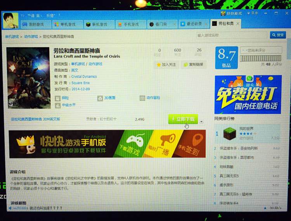
Task: Click the 8.7 极品 score badge
Action: point(227,57)
